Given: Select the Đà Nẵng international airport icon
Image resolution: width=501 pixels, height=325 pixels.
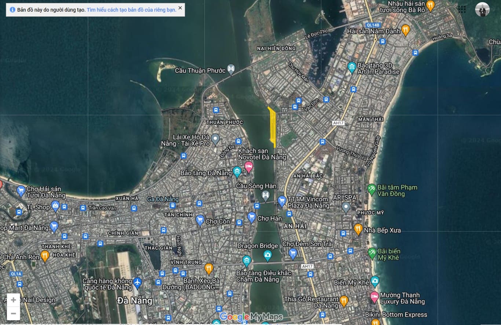Looking at the screenshot, I should pos(137,282).
